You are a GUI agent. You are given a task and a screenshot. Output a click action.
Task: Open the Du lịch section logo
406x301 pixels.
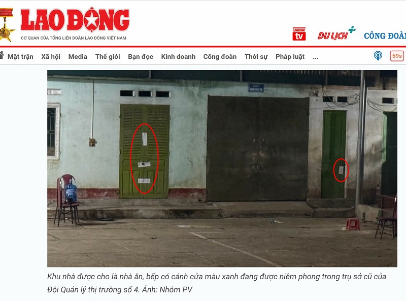pyautogui.click(x=336, y=33)
